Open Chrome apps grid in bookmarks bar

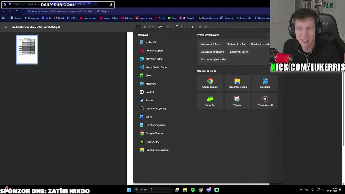coord(4,18)
